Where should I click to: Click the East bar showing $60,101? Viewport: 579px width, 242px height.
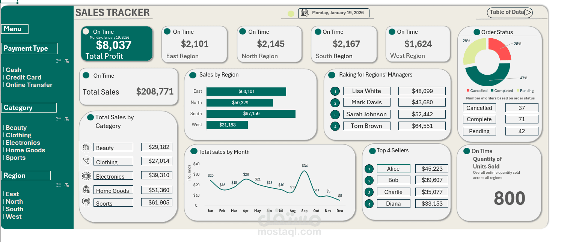click(x=246, y=92)
